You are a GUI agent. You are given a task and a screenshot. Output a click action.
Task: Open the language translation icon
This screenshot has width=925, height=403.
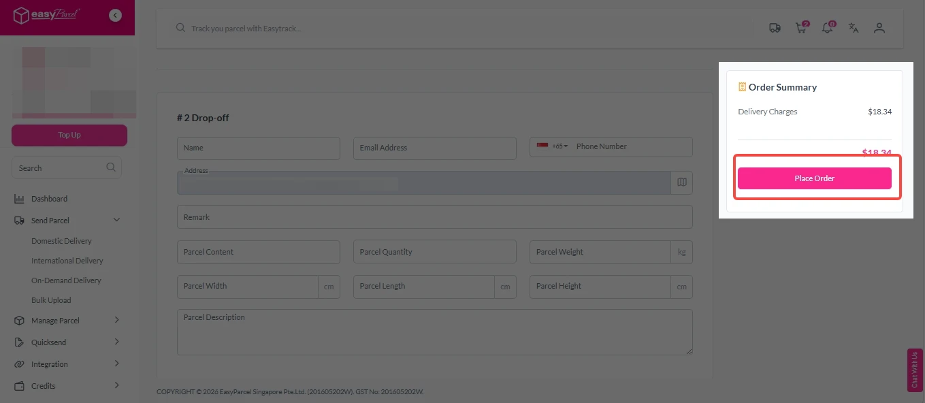click(853, 28)
